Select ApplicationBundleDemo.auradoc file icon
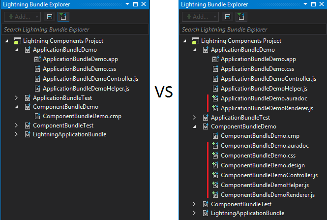327x220 pixels. 215,98
